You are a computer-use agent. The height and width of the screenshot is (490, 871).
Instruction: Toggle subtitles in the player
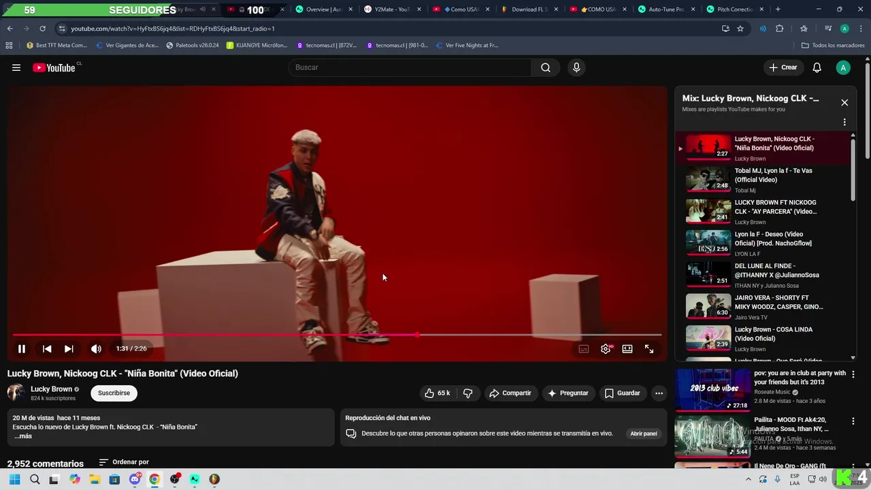click(x=584, y=348)
